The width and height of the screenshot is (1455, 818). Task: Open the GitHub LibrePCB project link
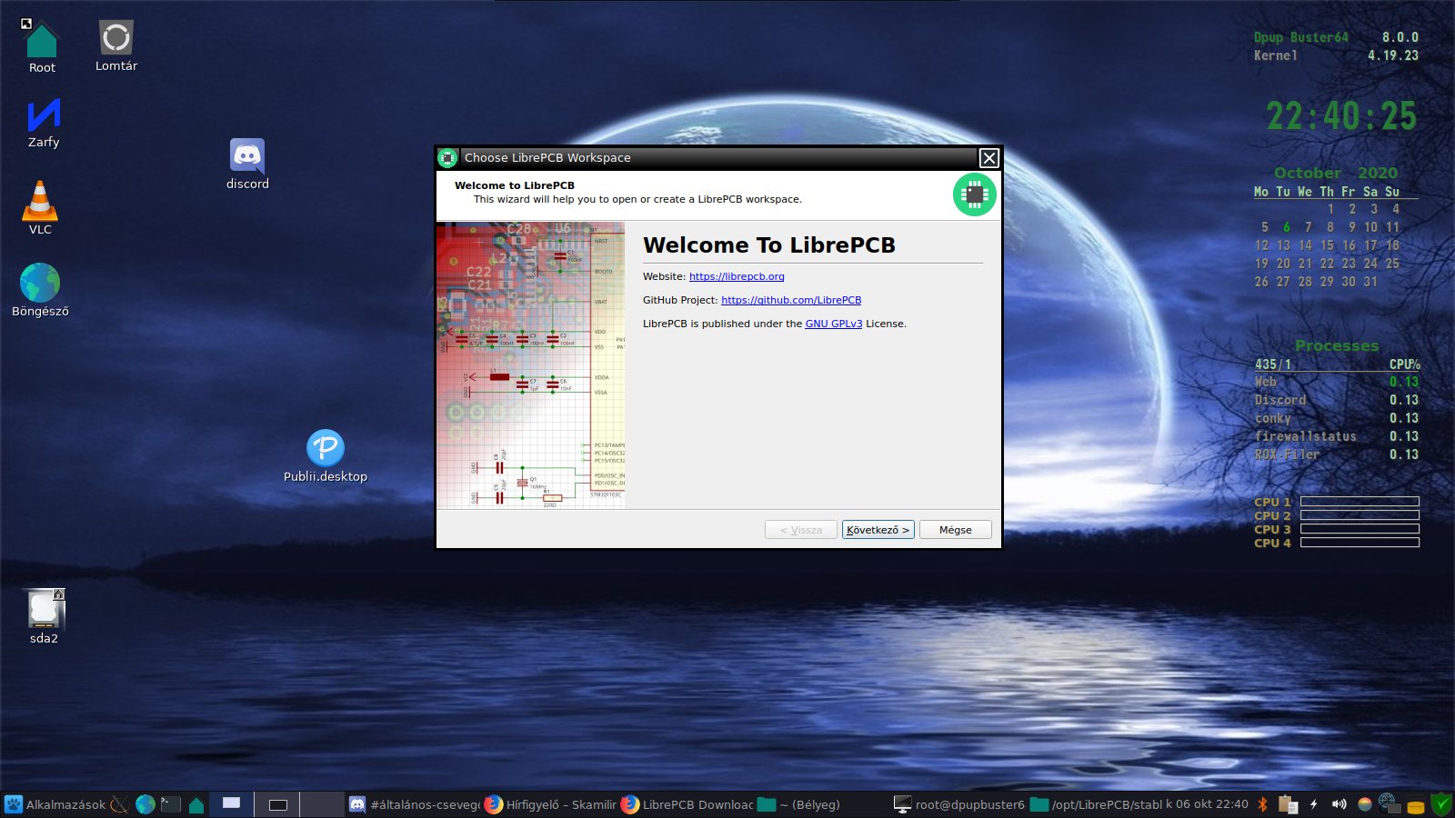click(x=791, y=300)
